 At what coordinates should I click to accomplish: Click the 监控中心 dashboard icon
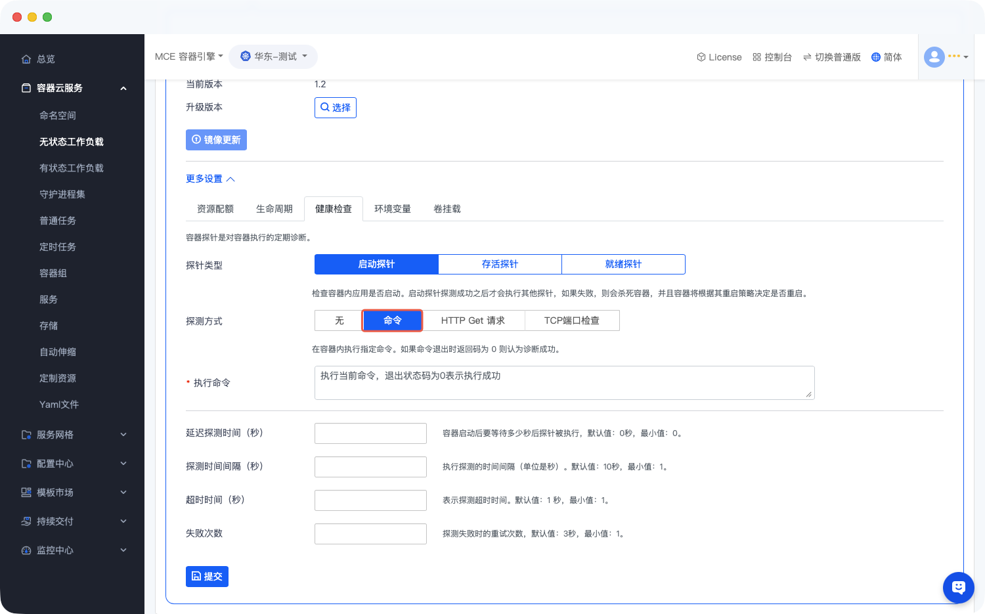click(26, 550)
